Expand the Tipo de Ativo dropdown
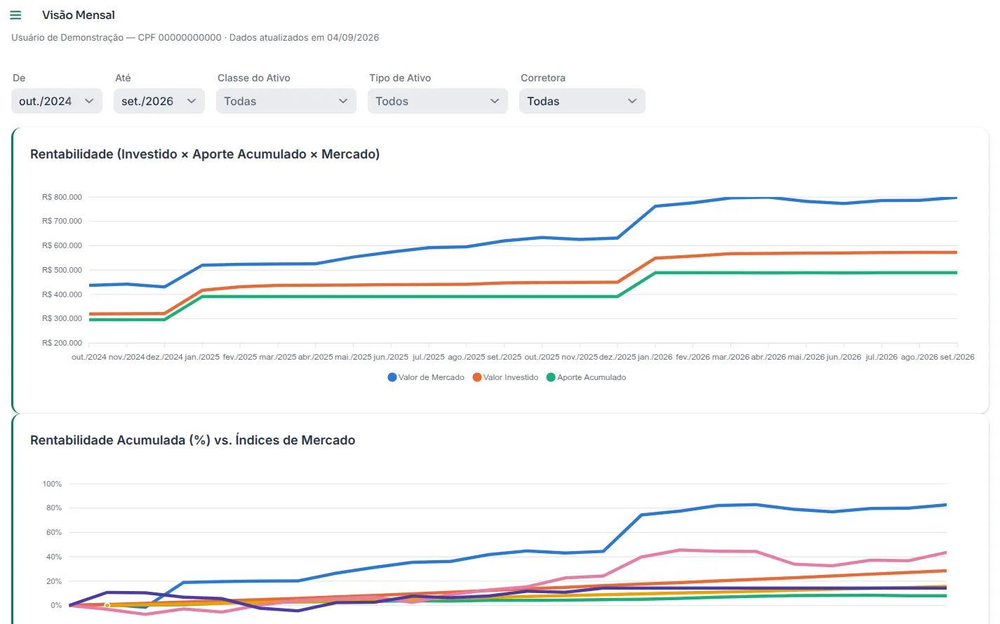Image resolution: width=1000 pixels, height=624 pixels. click(x=438, y=101)
